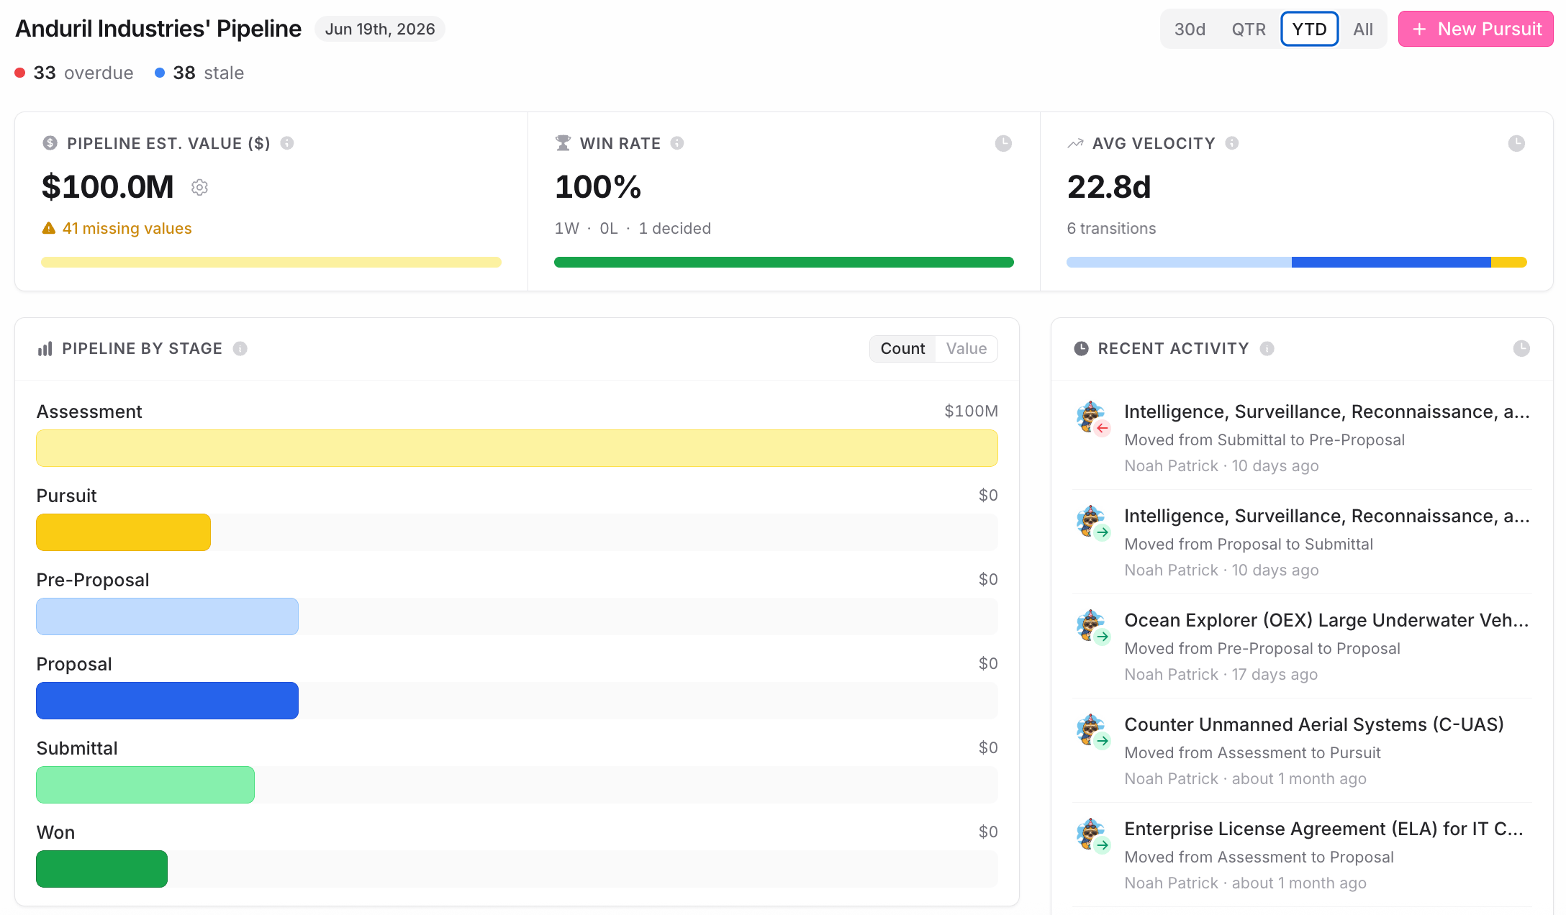Click the info icon beside Avg Velocity
Image resolution: width=1566 pixels, height=915 pixels.
click(1232, 143)
